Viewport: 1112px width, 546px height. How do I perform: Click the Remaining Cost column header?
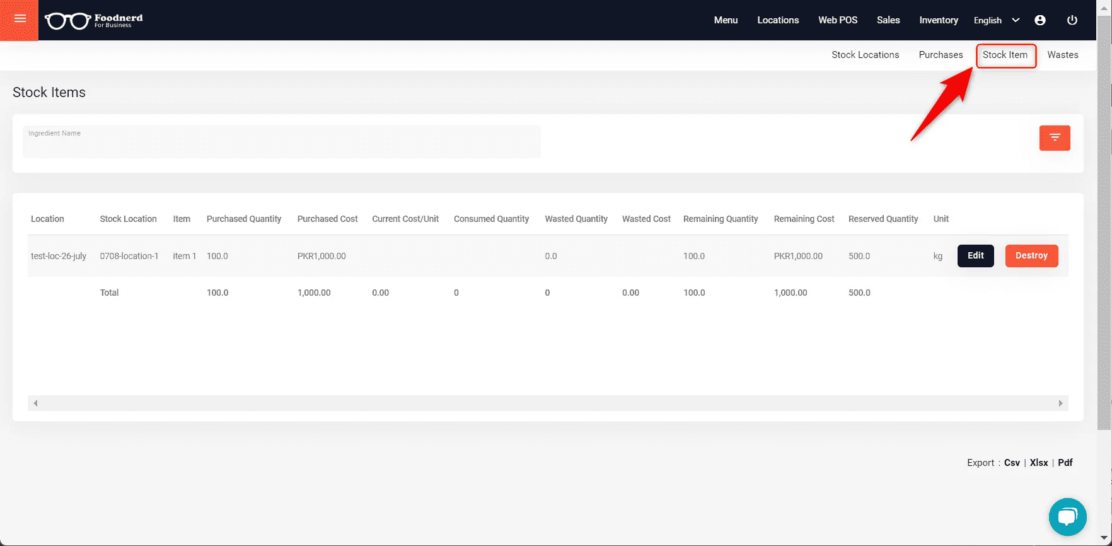(804, 219)
